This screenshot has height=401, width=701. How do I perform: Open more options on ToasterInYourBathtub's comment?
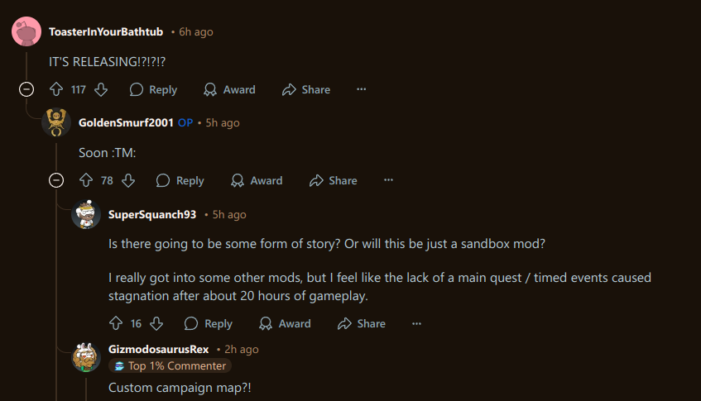coord(361,89)
